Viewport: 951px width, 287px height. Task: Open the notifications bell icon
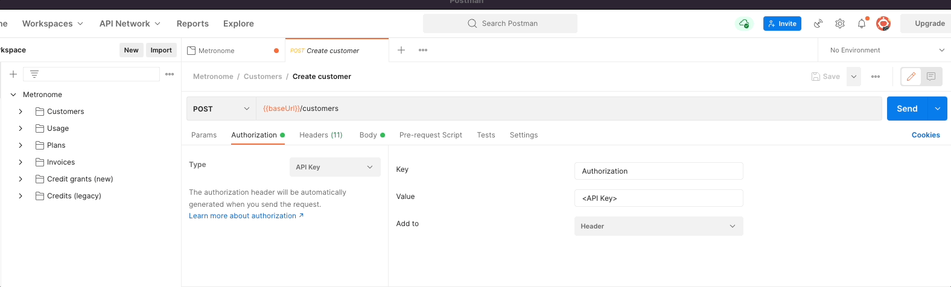point(862,24)
